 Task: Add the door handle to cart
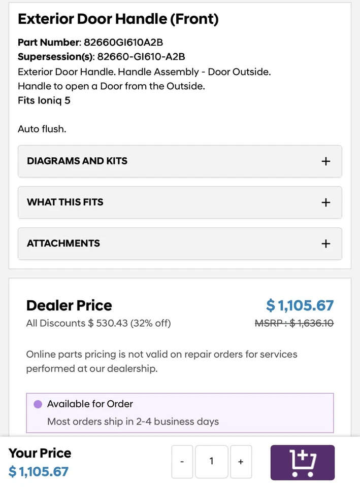(302, 462)
